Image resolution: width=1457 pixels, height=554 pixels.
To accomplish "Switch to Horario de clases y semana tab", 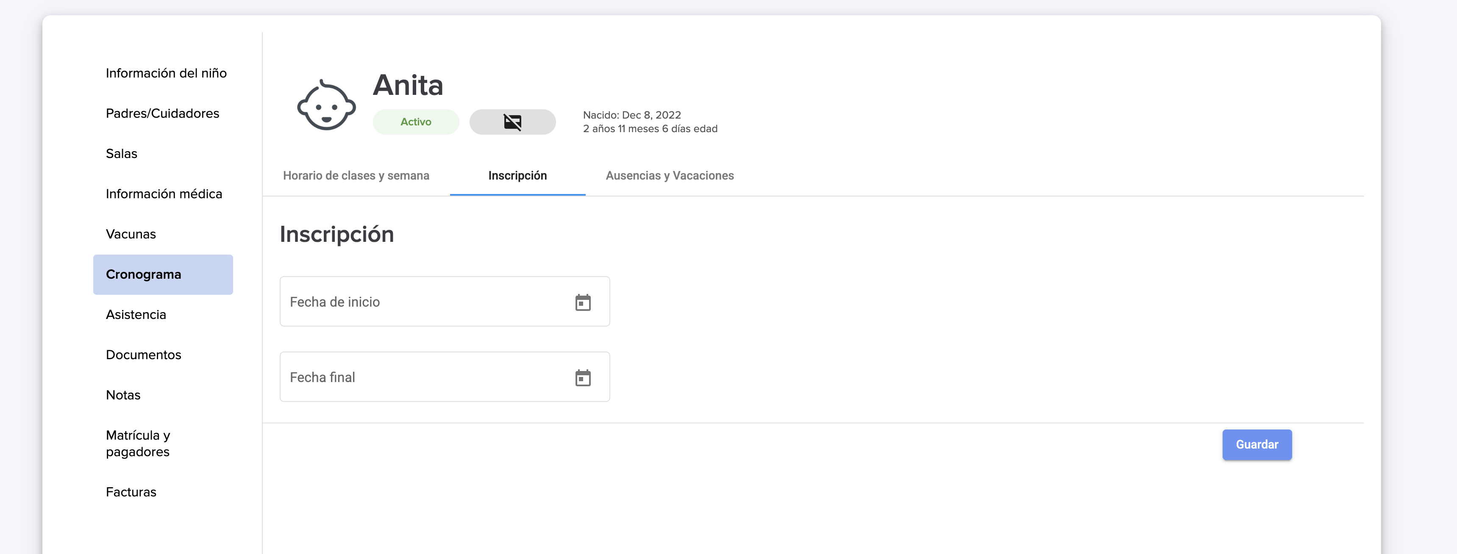I will [x=356, y=176].
